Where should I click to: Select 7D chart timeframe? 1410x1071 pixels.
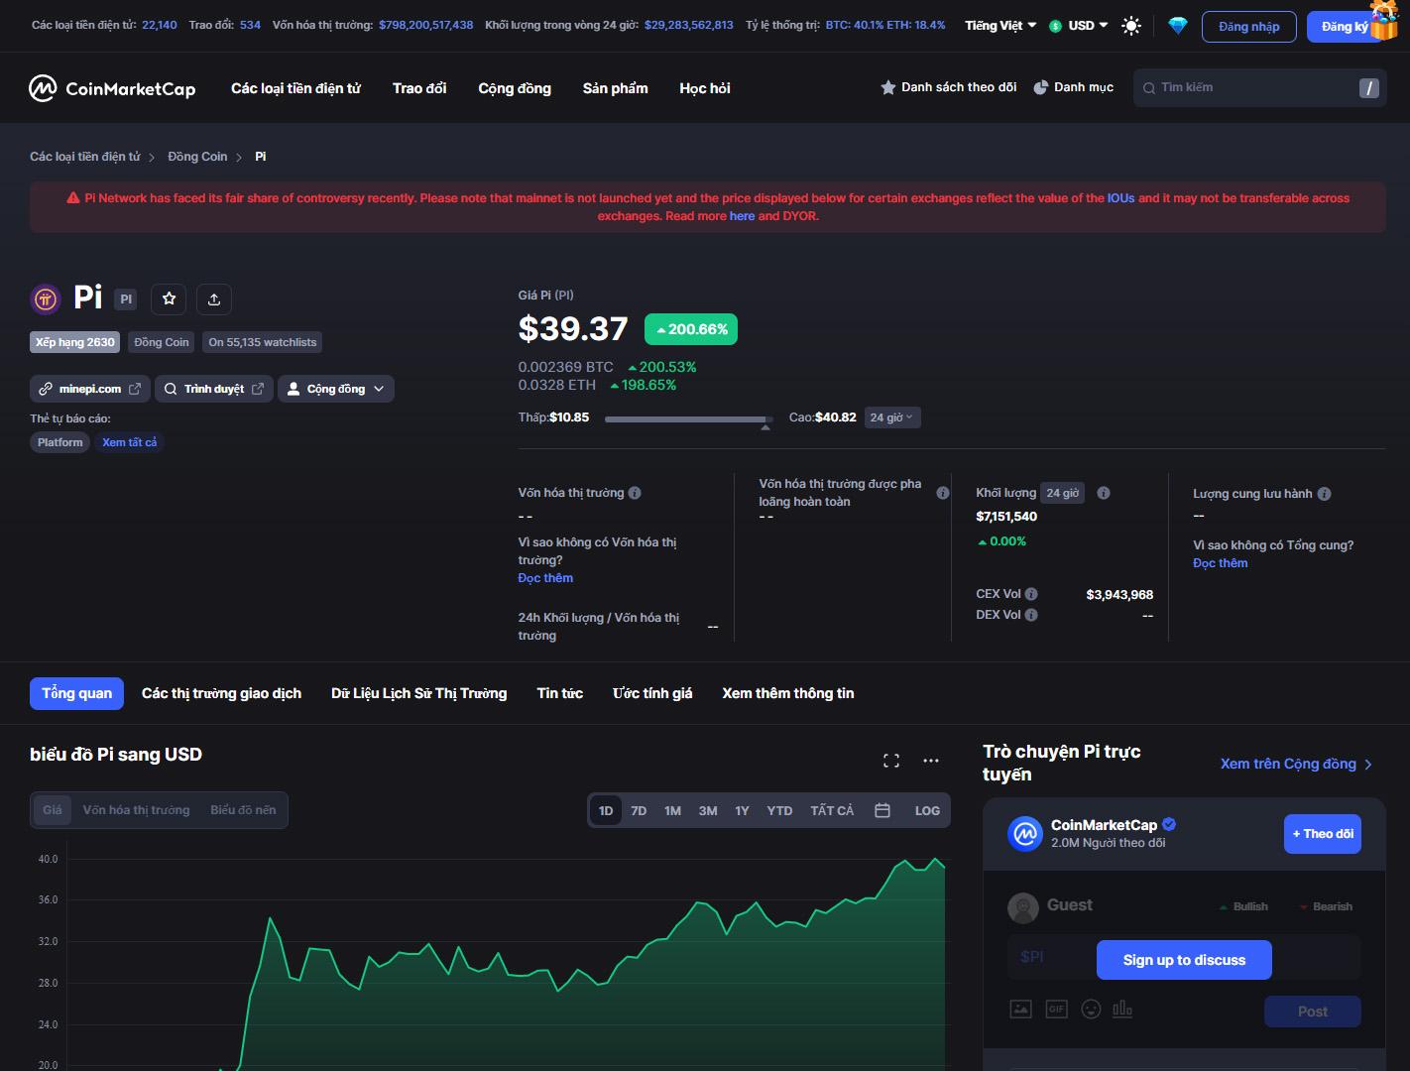(639, 810)
